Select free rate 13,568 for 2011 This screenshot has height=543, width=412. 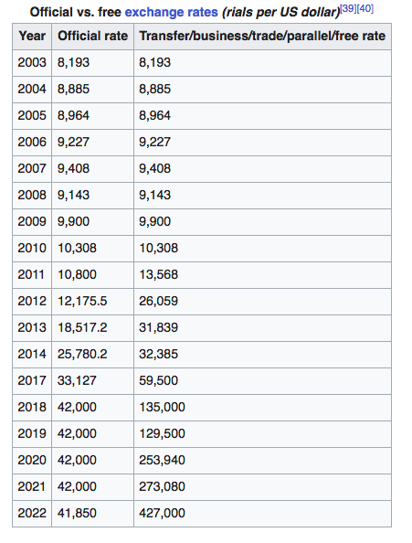(x=262, y=274)
